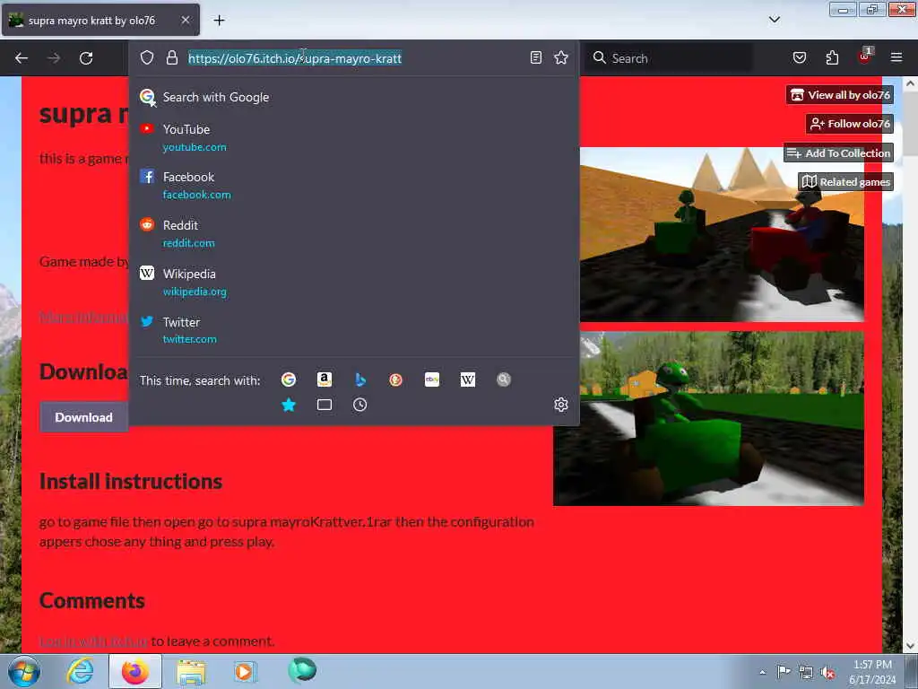The width and height of the screenshot is (918, 689).
Task: Bookmark this page with the star icon
Action: pyautogui.click(x=561, y=57)
